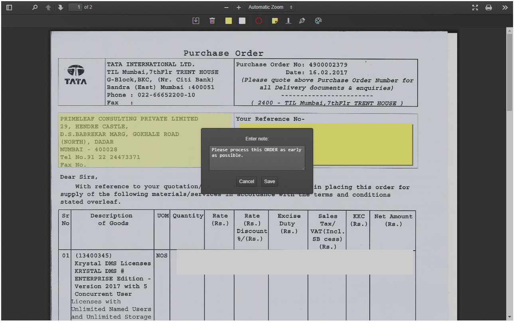Click the 'KKC (Rs.)' column header
The width and height of the screenshot is (515, 324).
[359, 220]
